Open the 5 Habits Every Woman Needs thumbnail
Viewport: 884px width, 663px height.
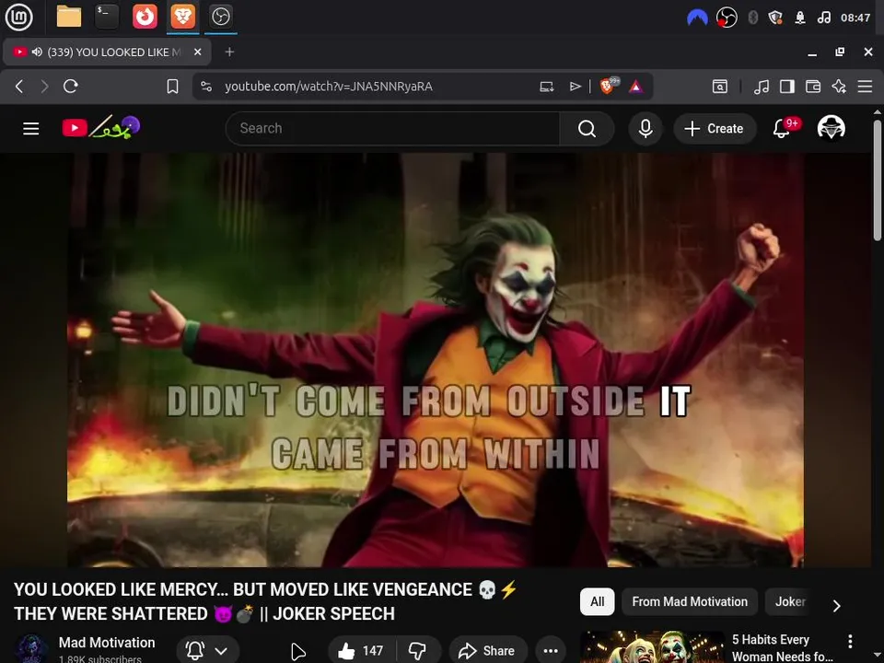point(652,646)
